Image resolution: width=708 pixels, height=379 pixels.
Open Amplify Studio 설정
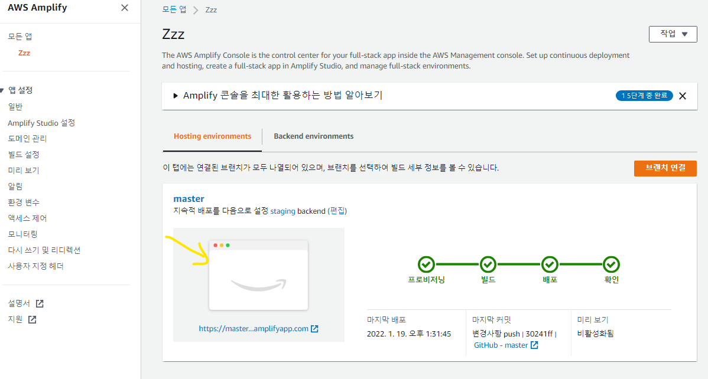click(x=41, y=123)
